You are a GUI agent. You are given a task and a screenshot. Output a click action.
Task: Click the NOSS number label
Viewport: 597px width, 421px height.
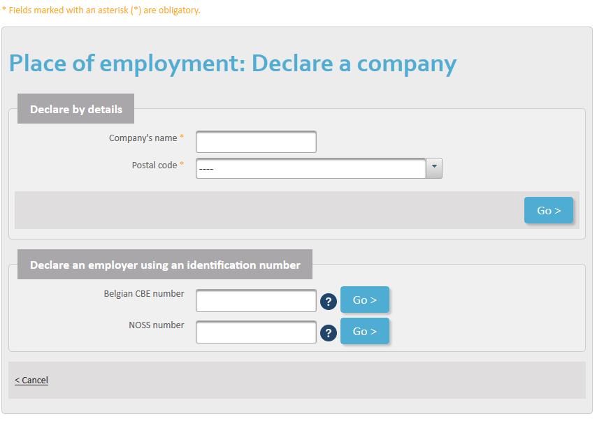156,325
